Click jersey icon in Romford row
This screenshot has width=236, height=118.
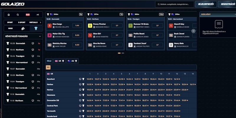point(83,79)
